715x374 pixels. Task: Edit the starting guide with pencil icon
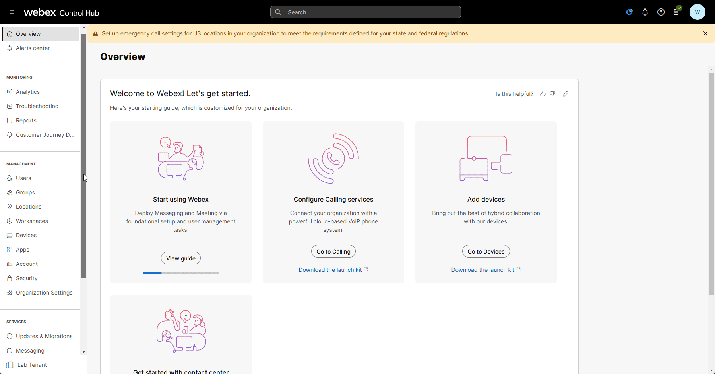(566, 94)
